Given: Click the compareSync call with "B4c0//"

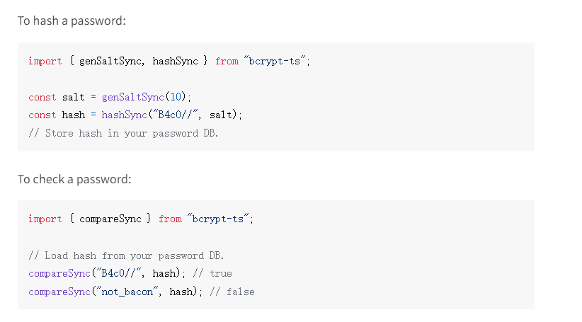Looking at the screenshot, I should coord(59,273).
